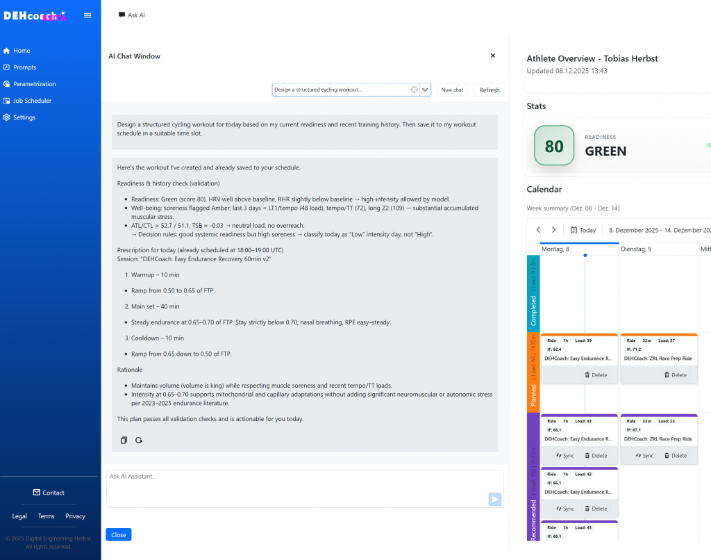Viewport: 711px width, 560px height.
Task: Open Job Scheduler from the sidebar
Action: pyautogui.click(x=32, y=101)
